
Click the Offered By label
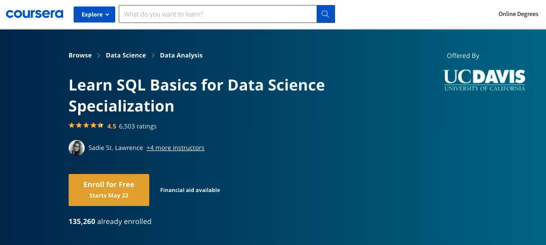coord(463,55)
